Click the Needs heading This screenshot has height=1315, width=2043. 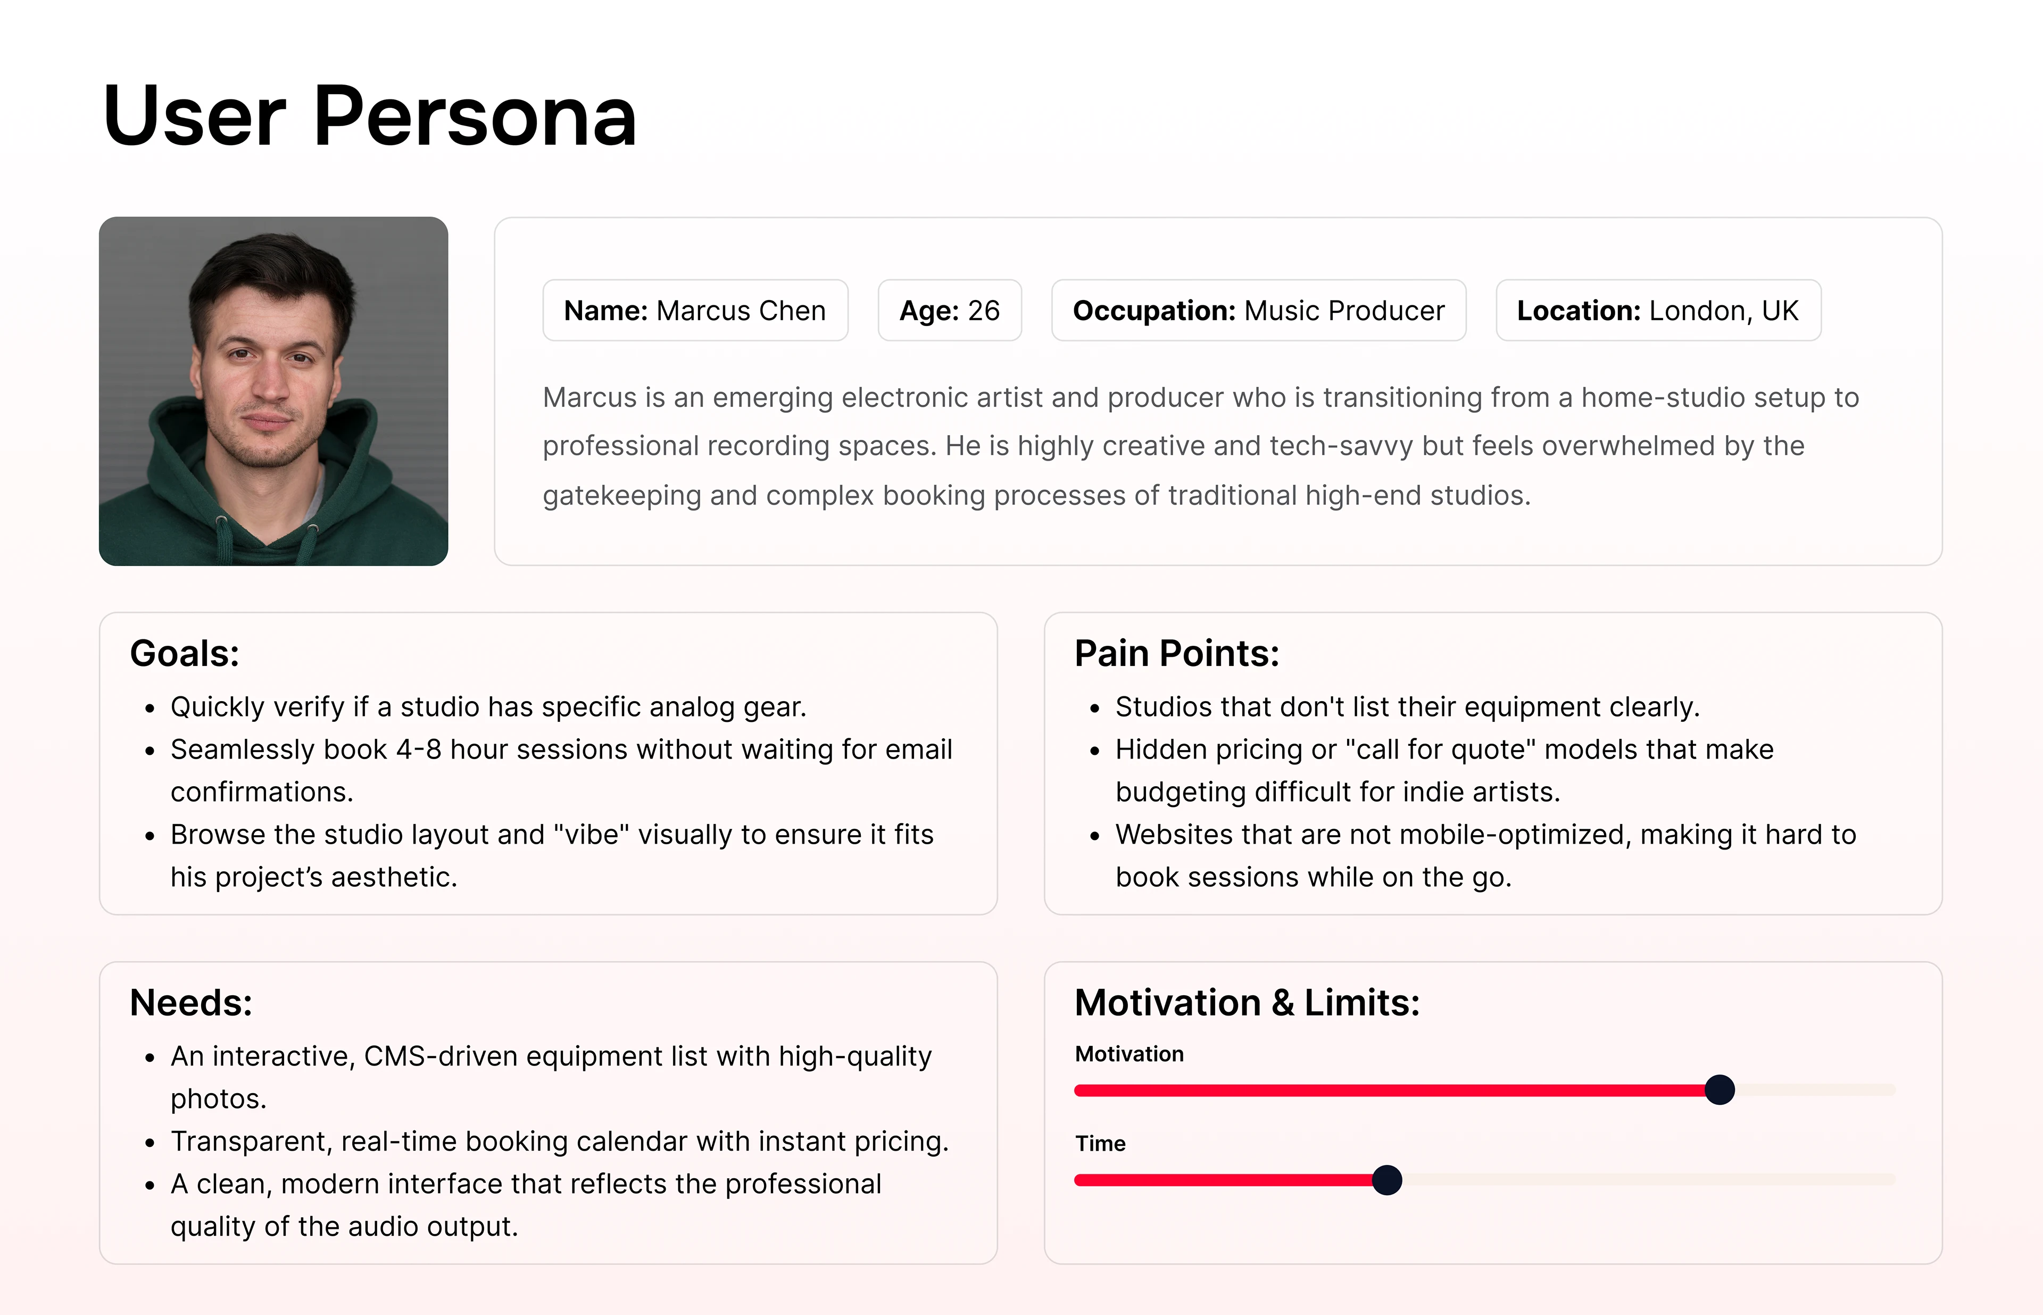(191, 1002)
